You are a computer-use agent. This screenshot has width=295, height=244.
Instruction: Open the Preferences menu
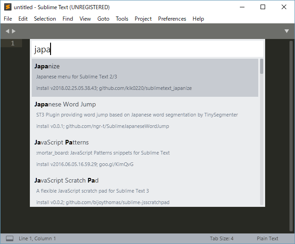pyautogui.click(x=172, y=19)
